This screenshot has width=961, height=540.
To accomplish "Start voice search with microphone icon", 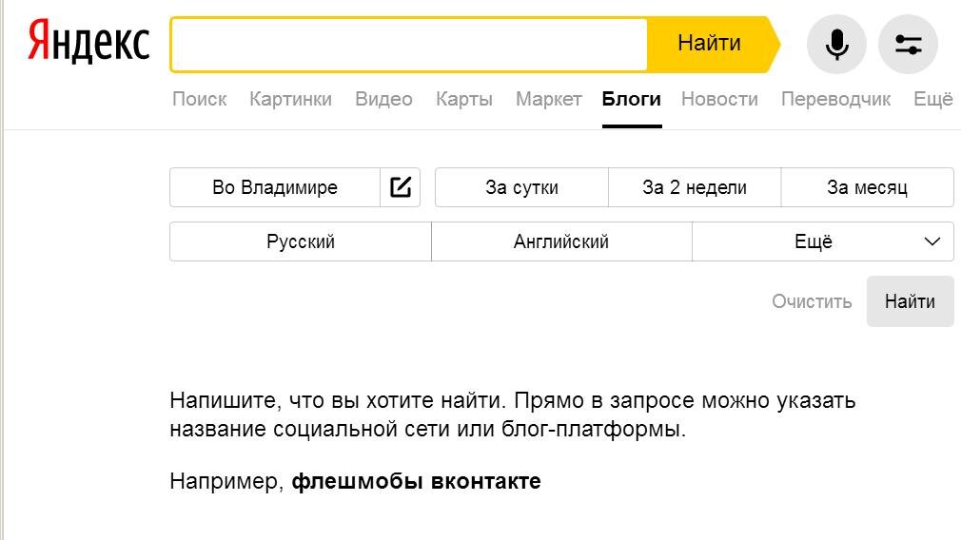I will tap(836, 45).
